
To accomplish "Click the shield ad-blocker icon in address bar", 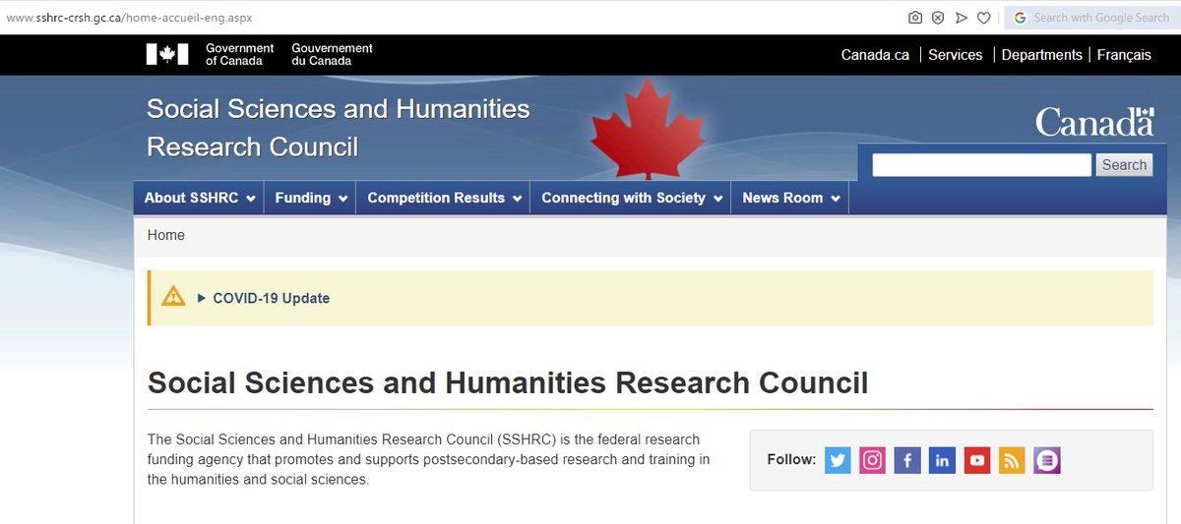I will point(939,18).
